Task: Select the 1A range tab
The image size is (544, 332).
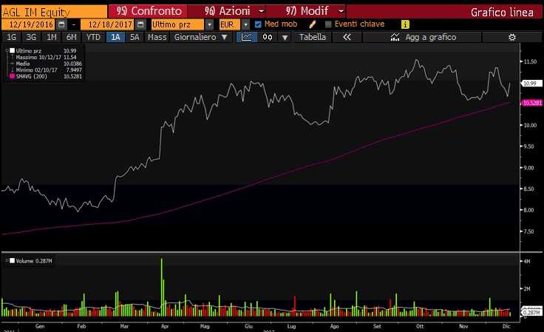Action: pos(115,37)
